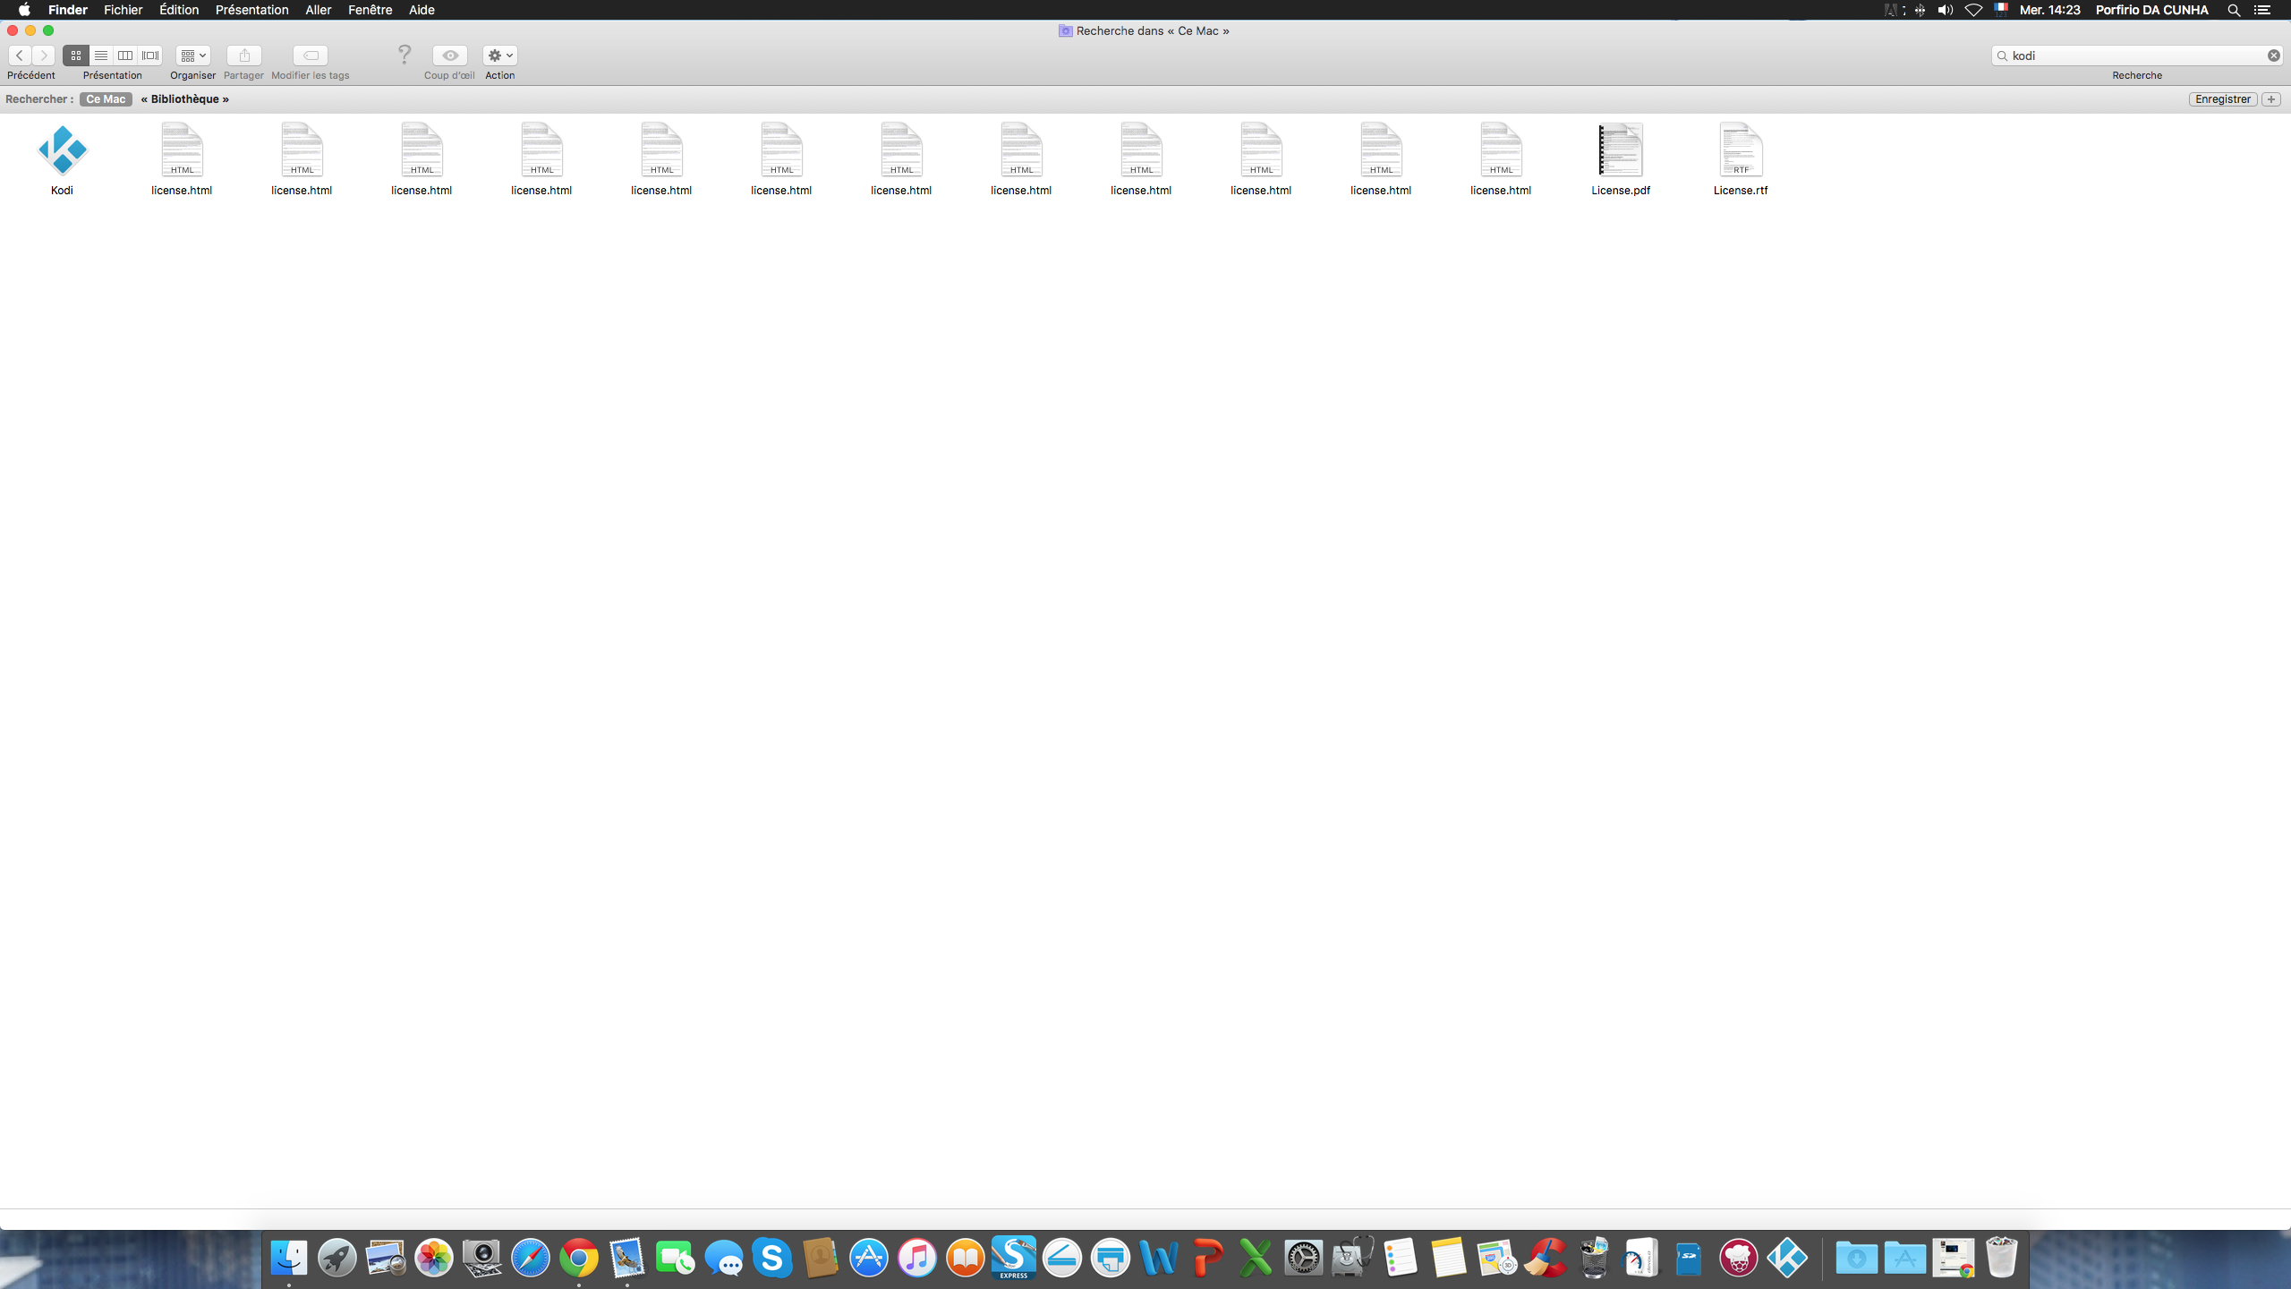Open the volume control in the menu bar
This screenshot has width=2291, height=1289.
1946,10
